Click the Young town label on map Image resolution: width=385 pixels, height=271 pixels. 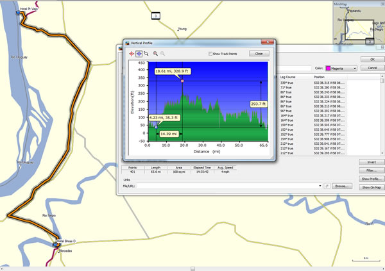click(182, 29)
